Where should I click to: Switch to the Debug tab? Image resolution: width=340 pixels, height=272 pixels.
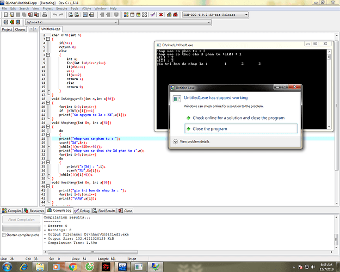tap(82, 211)
